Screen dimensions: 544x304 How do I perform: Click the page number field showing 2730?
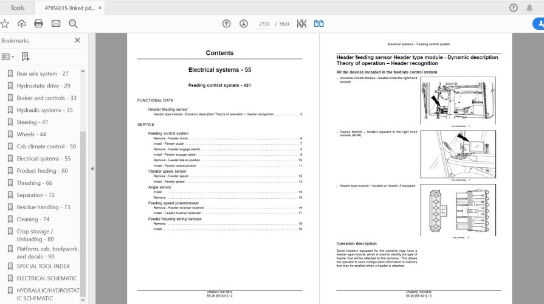click(264, 24)
